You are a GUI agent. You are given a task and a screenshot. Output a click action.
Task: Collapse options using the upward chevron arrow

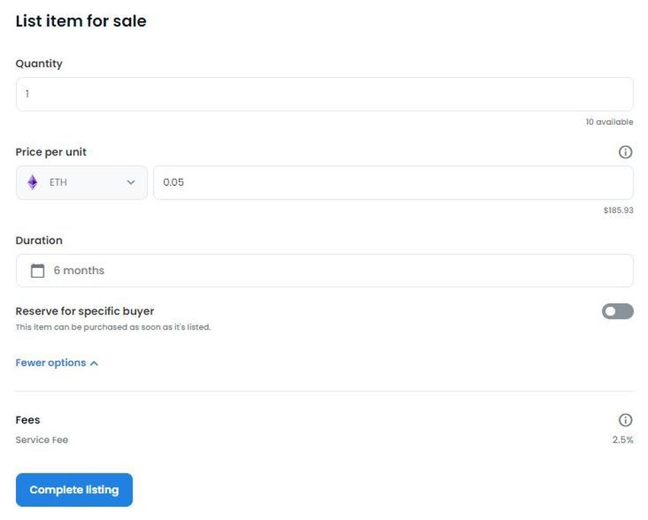click(94, 364)
